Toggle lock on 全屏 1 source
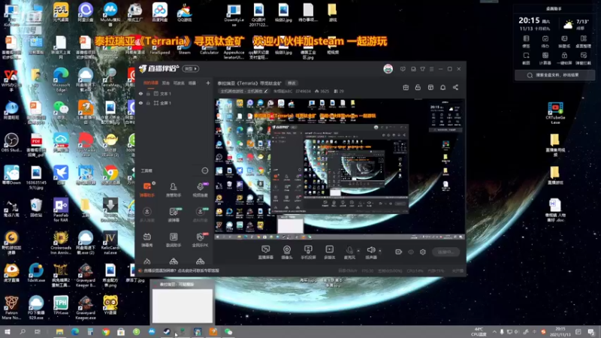 click(x=148, y=103)
